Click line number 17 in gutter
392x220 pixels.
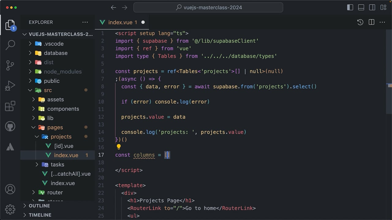click(x=101, y=155)
